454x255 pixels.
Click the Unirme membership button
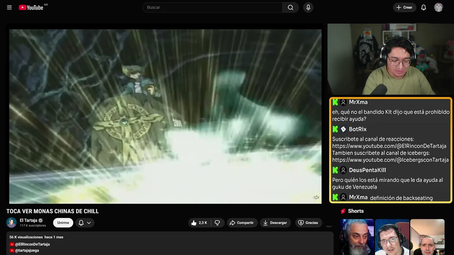pos(63,223)
